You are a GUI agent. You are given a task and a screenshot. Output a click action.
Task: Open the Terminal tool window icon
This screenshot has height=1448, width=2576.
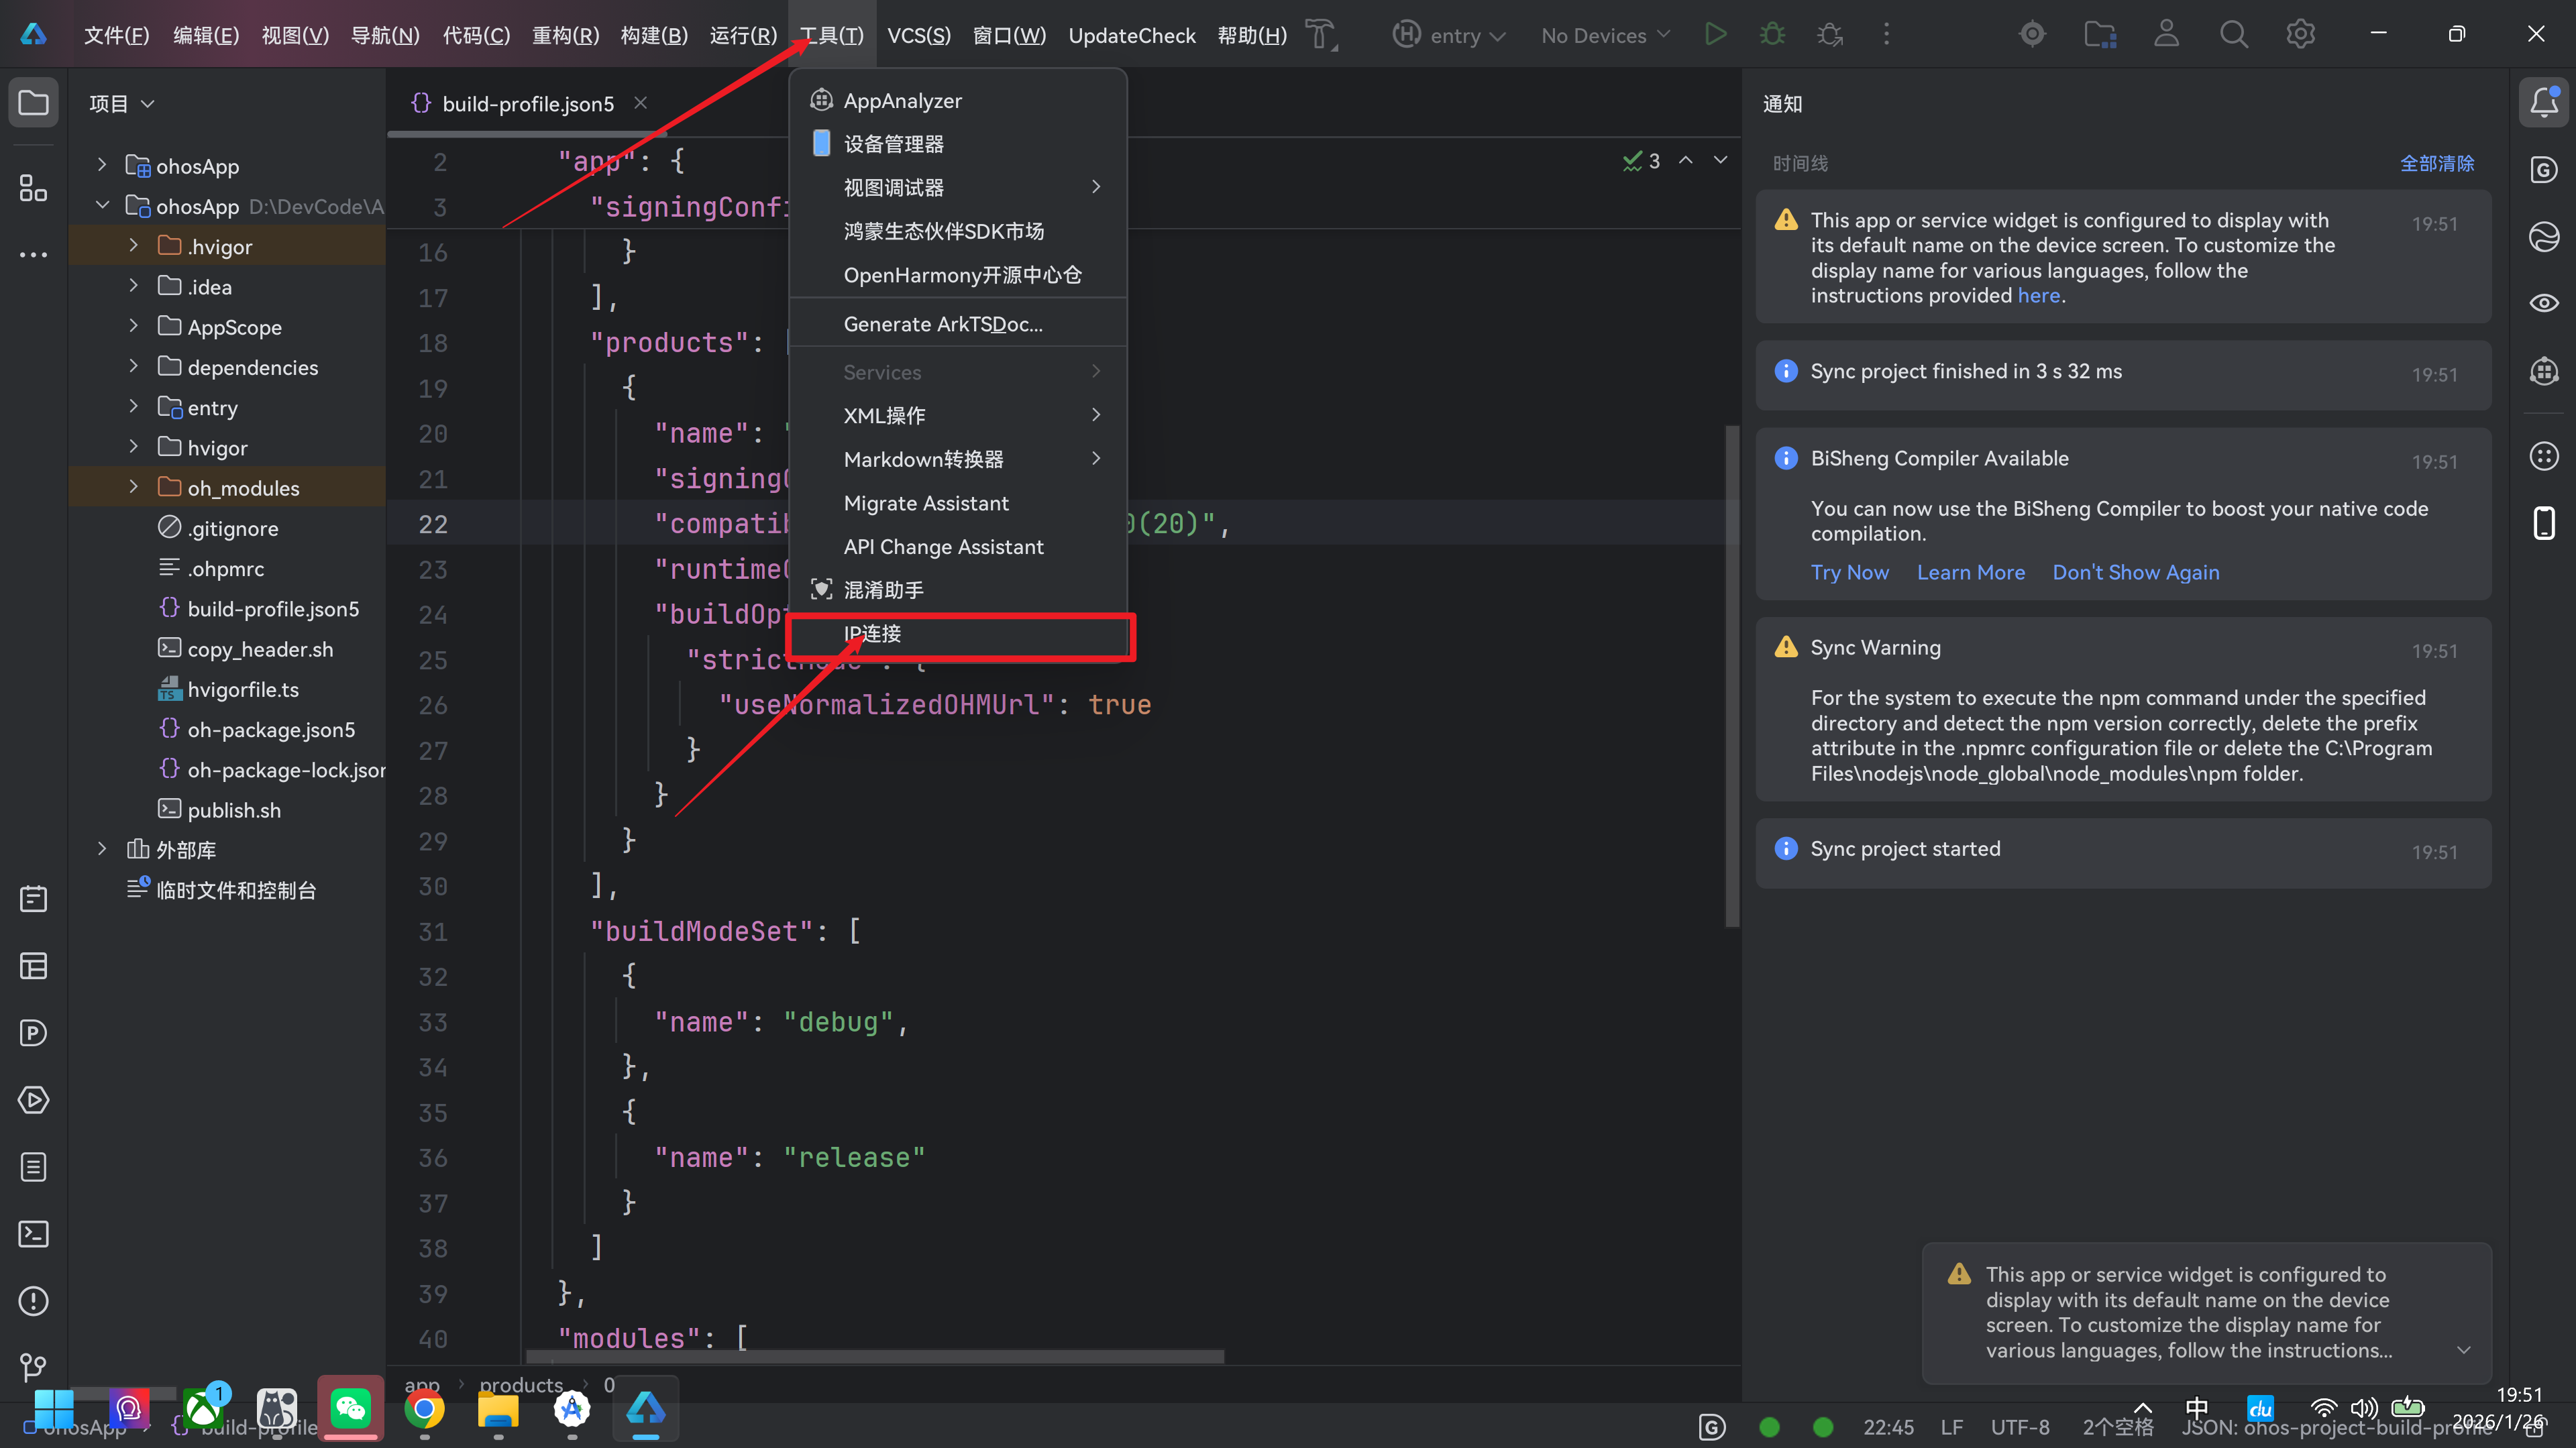[33, 1234]
